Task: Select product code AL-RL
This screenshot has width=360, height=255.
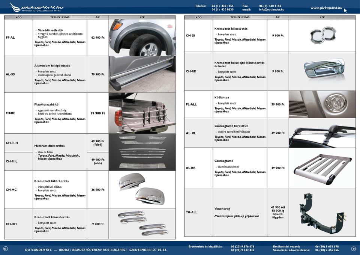Action: [191, 133]
